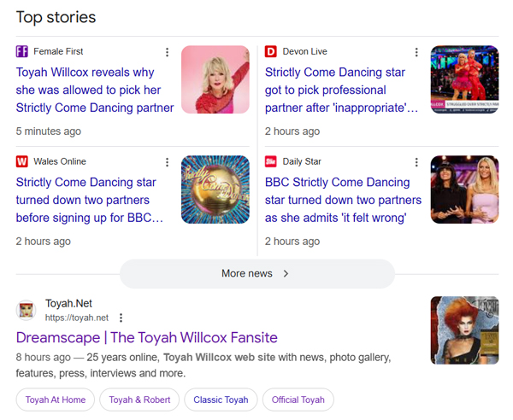Select the Official Toyah chip

298,400
